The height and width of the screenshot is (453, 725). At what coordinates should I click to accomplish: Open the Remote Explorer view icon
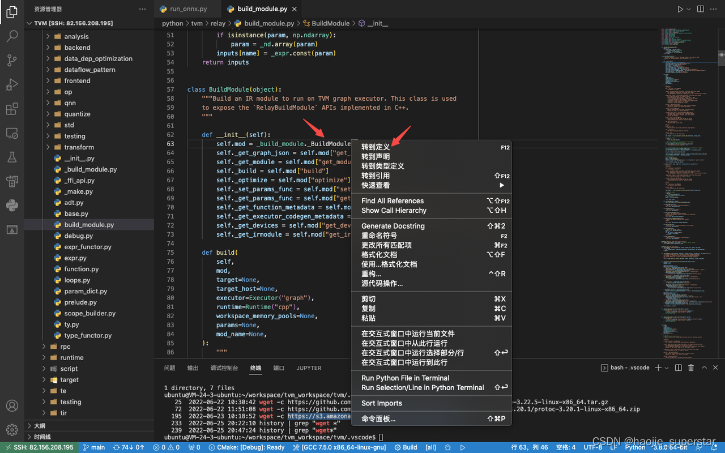[x=12, y=133]
